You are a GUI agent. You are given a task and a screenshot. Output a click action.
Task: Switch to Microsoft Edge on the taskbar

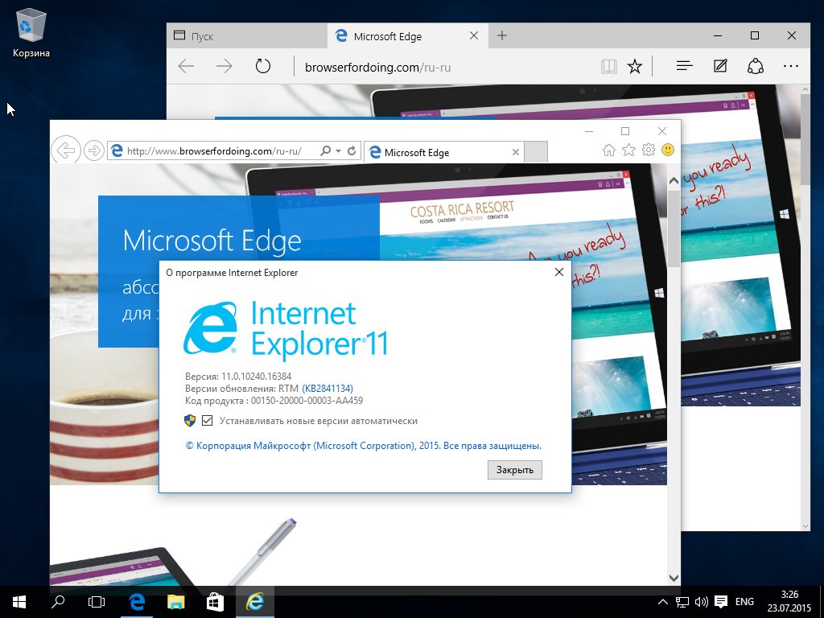137,602
